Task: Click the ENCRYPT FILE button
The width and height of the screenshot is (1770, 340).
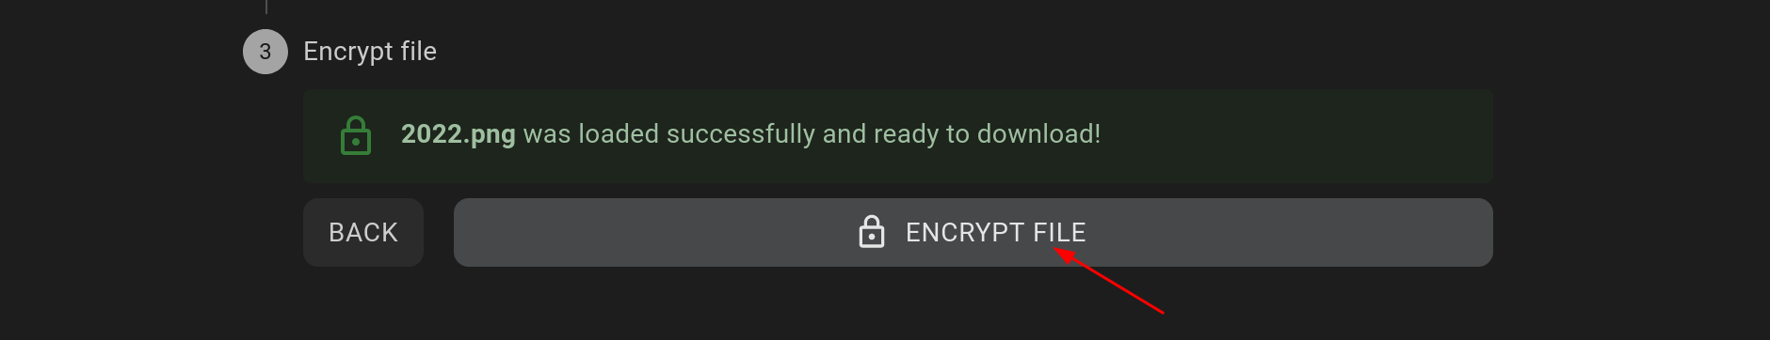Action: coord(973,232)
